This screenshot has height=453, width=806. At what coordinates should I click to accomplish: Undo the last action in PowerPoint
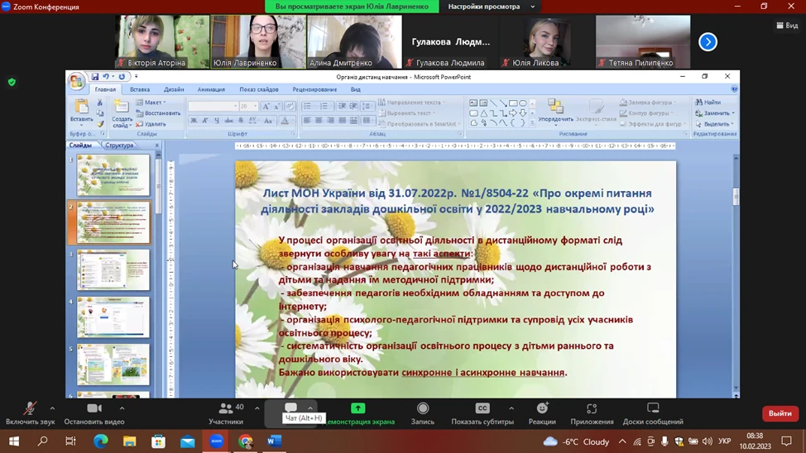(x=105, y=77)
